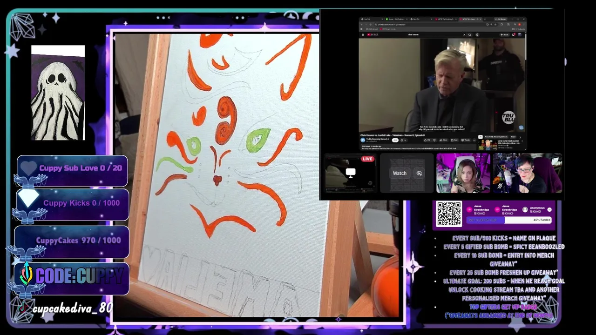Click the YouTube video player

[x=442, y=86]
